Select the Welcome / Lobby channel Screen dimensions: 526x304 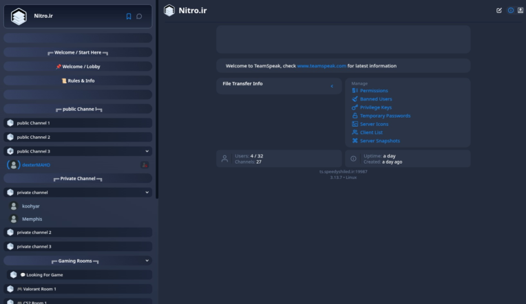click(78, 66)
